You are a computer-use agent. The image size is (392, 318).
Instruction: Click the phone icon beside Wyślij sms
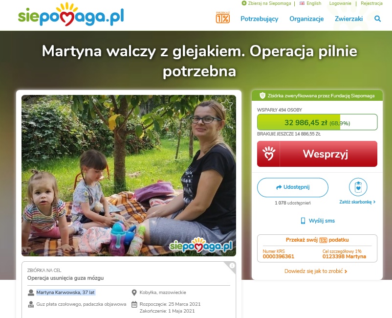(303, 221)
